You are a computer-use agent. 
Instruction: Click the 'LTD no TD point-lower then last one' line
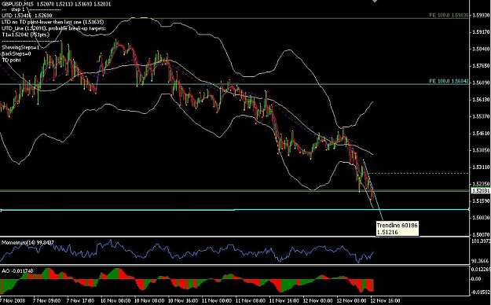[53, 22]
